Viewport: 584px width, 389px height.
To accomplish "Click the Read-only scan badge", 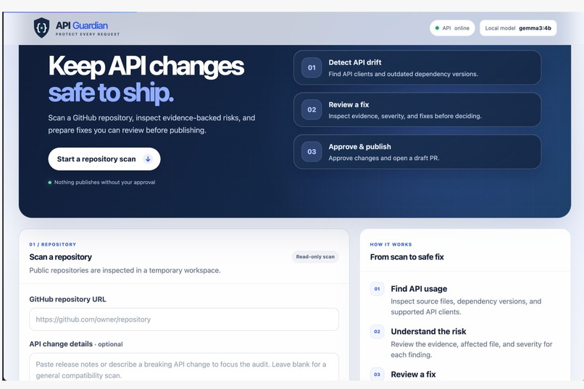I will tap(315, 256).
